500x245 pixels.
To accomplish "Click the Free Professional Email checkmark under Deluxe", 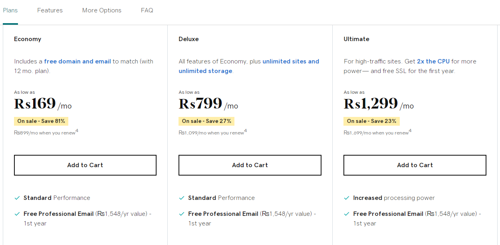I will click(182, 214).
